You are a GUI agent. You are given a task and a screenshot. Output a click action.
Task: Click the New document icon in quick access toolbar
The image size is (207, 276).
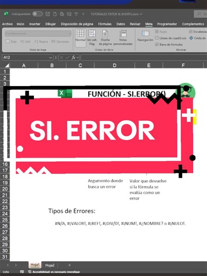point(55,14)
